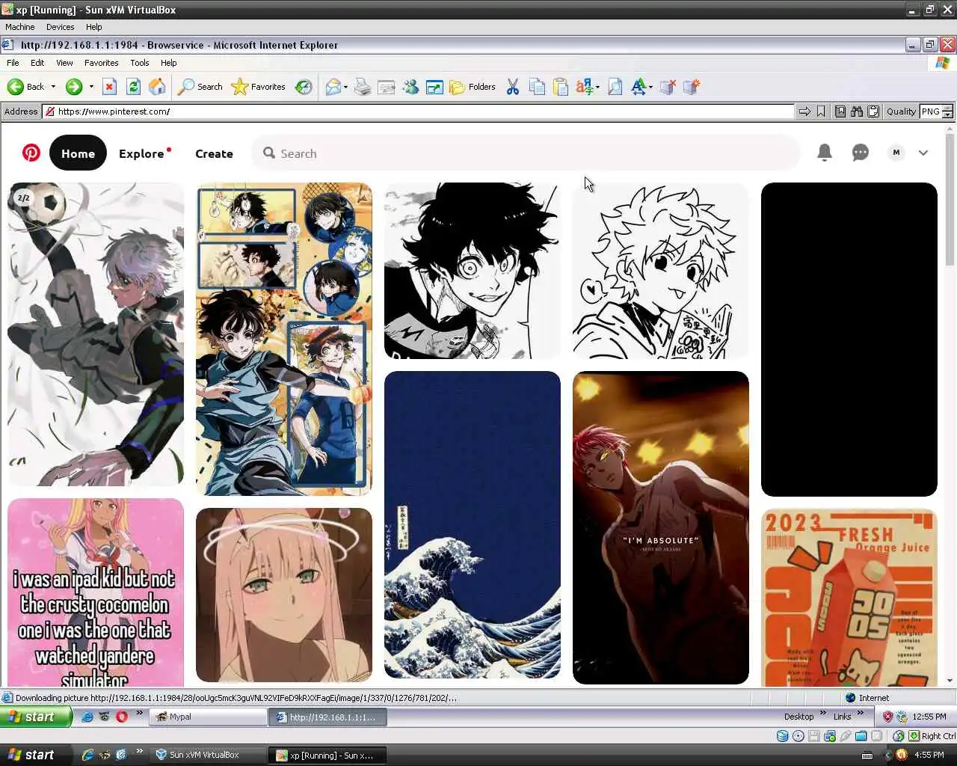Click the Messenger people icon

click(410, 87)
